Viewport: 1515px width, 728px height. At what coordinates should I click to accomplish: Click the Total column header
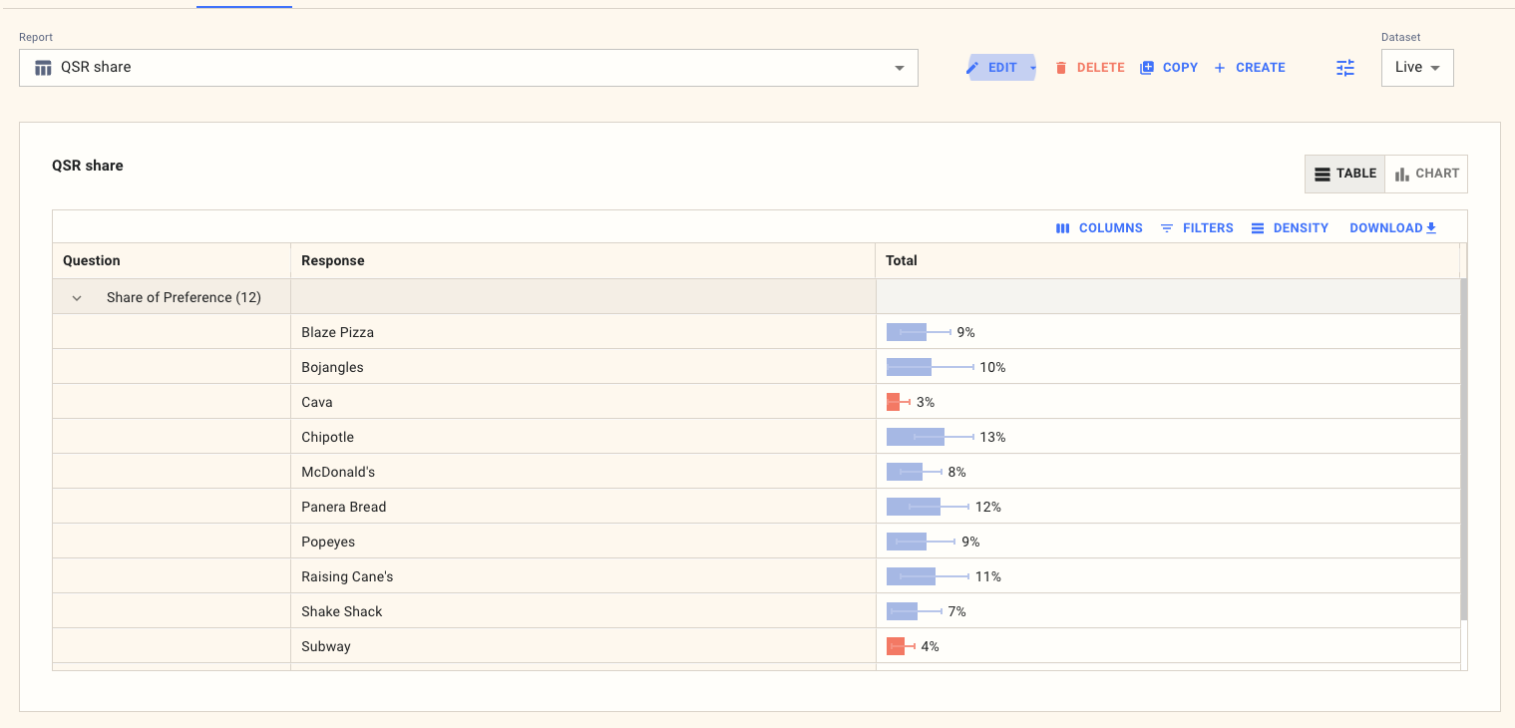pos(1168,261)
